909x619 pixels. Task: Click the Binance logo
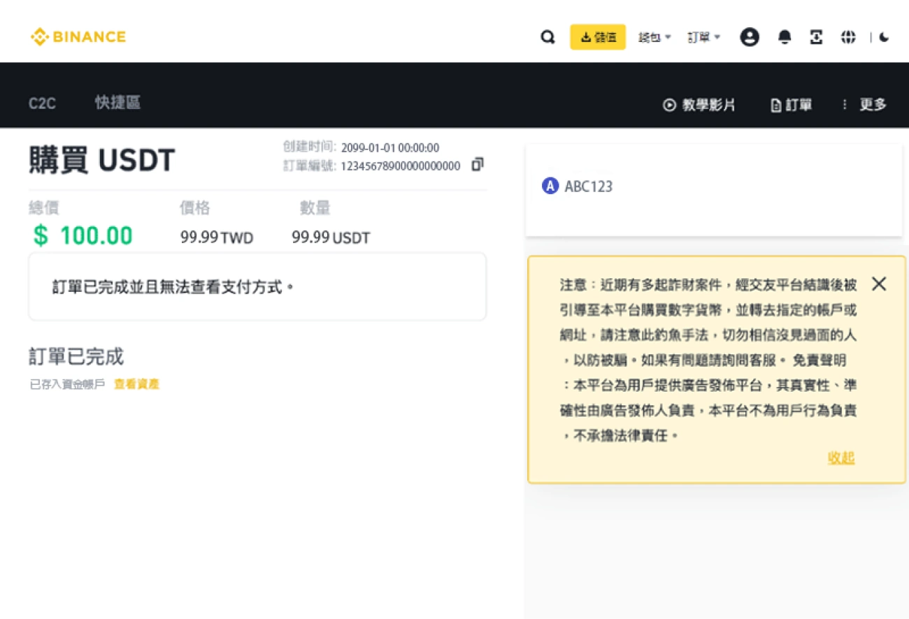(x=77, y=37)
